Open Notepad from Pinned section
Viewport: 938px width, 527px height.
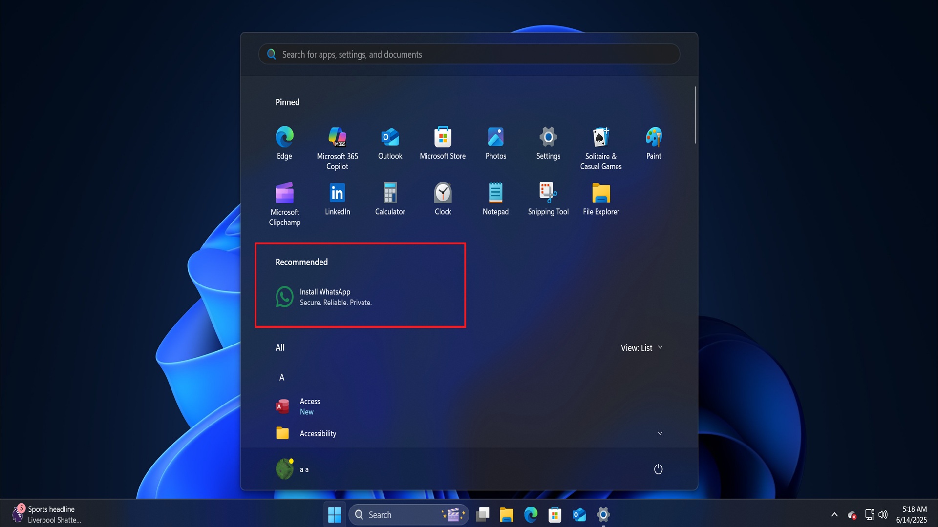[495, 193]
